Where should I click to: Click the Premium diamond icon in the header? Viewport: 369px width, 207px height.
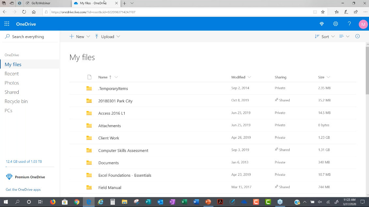[x=322, y=24]
